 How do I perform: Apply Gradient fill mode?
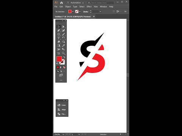(x=61, y=68)
